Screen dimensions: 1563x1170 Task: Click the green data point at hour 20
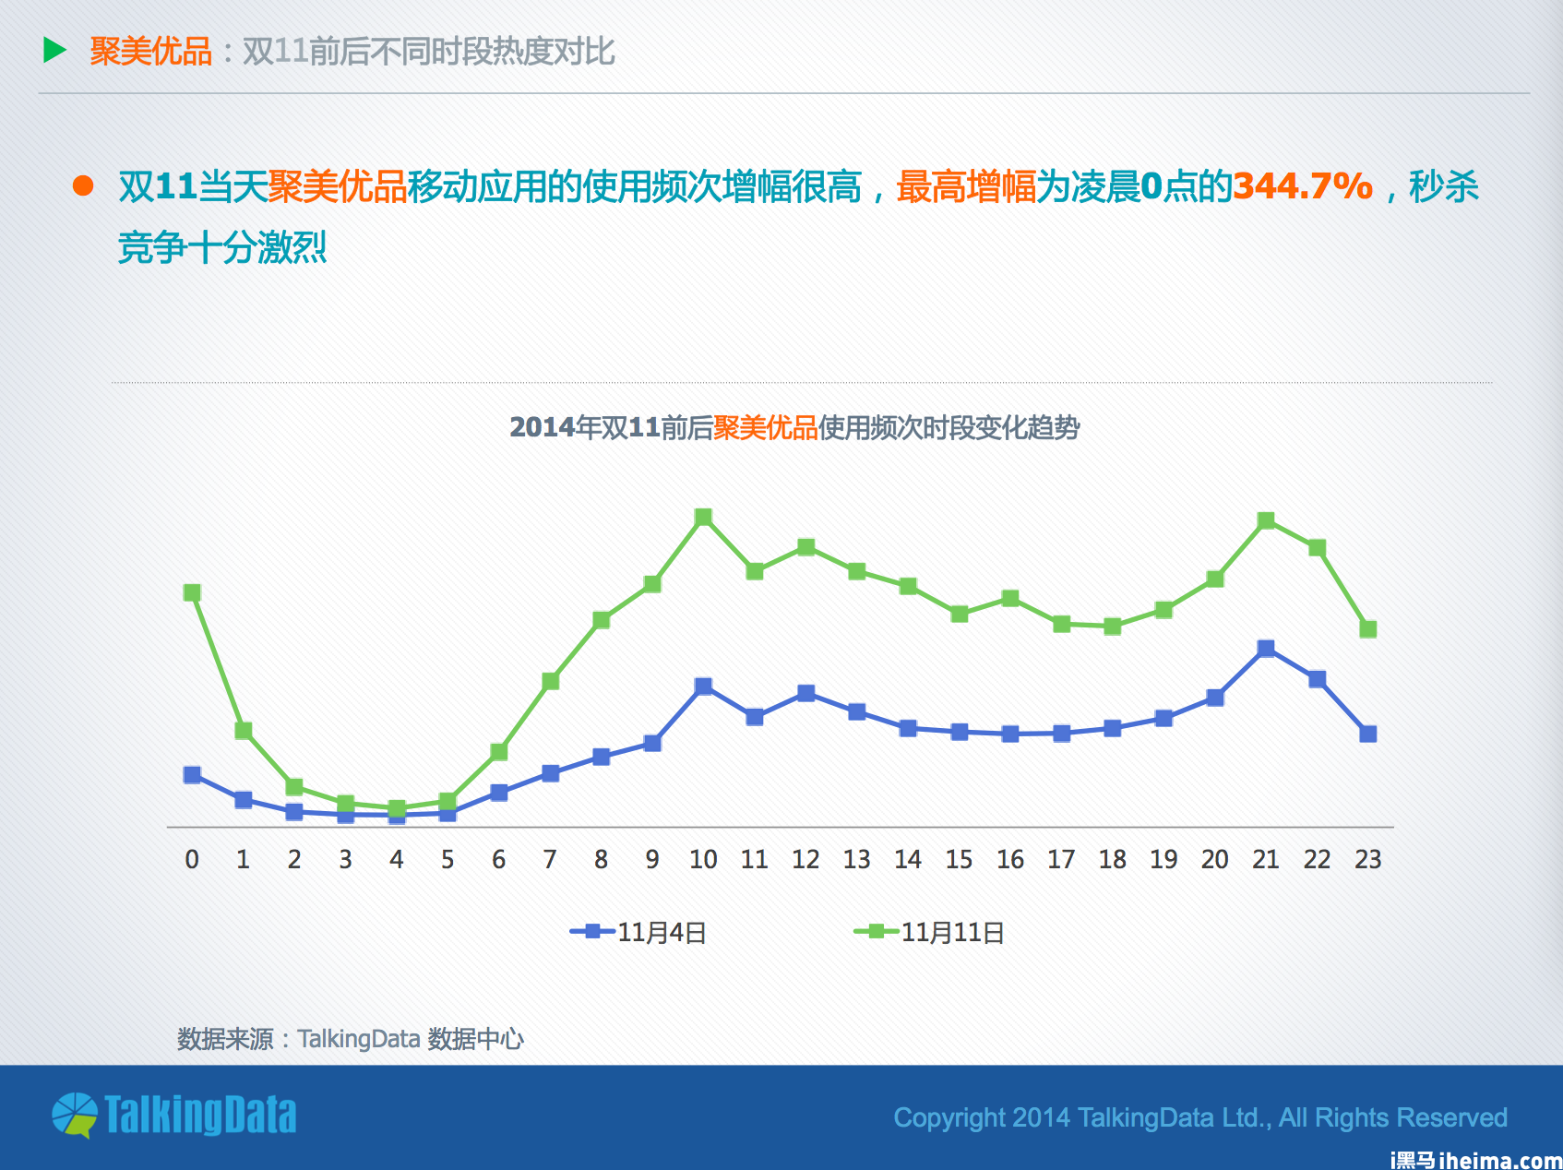point(1215,579)
